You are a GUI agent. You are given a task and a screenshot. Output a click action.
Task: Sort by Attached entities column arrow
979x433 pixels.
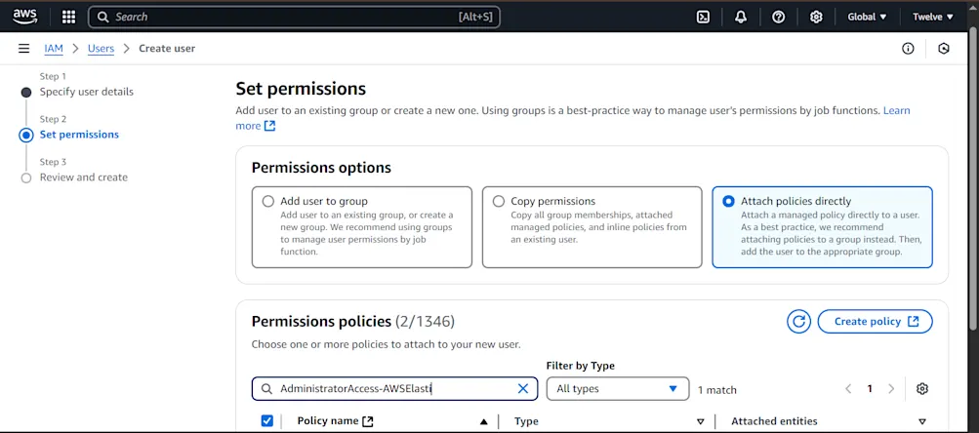point(922,421)
